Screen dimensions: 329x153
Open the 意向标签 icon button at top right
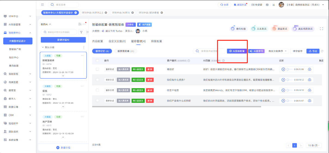(238, 29)
